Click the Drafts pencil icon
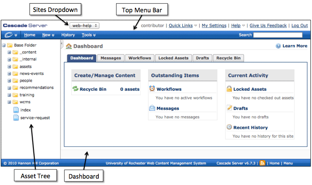Screen dimensions: 312x185 [x=229, y=107]
